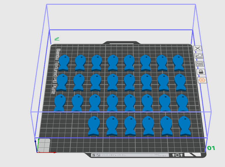Select the fish at the top-right corner
The height and width of the screenshot is (167, 225).
[x=178, y=63]
